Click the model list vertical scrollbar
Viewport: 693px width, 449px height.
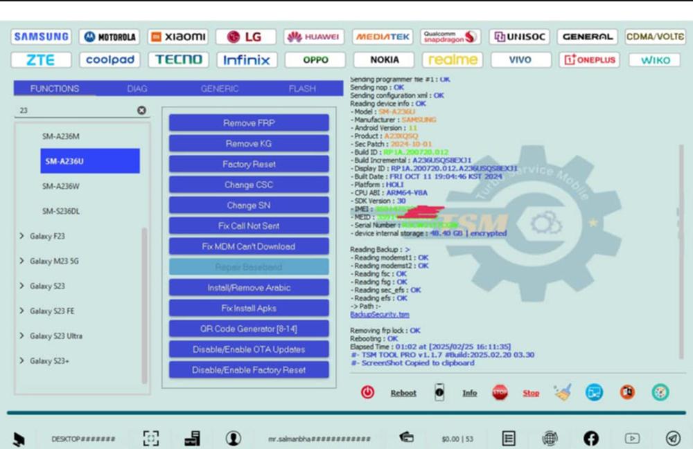(x=144, y=304)
